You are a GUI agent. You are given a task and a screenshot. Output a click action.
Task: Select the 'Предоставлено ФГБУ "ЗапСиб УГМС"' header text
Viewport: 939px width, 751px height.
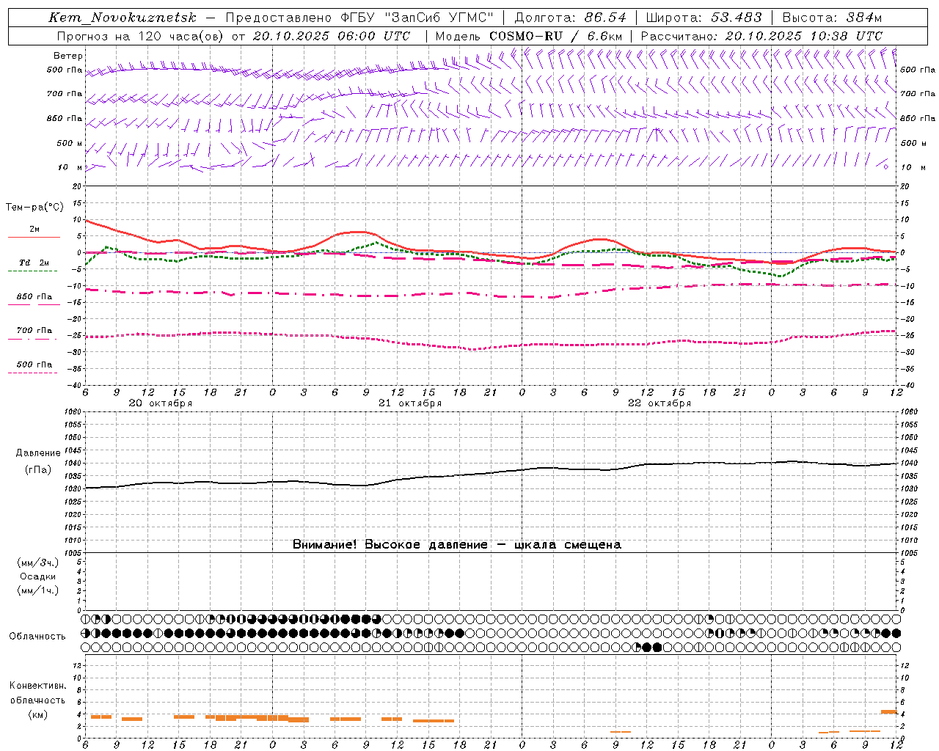pyautogui.click(x=359, y=18)
